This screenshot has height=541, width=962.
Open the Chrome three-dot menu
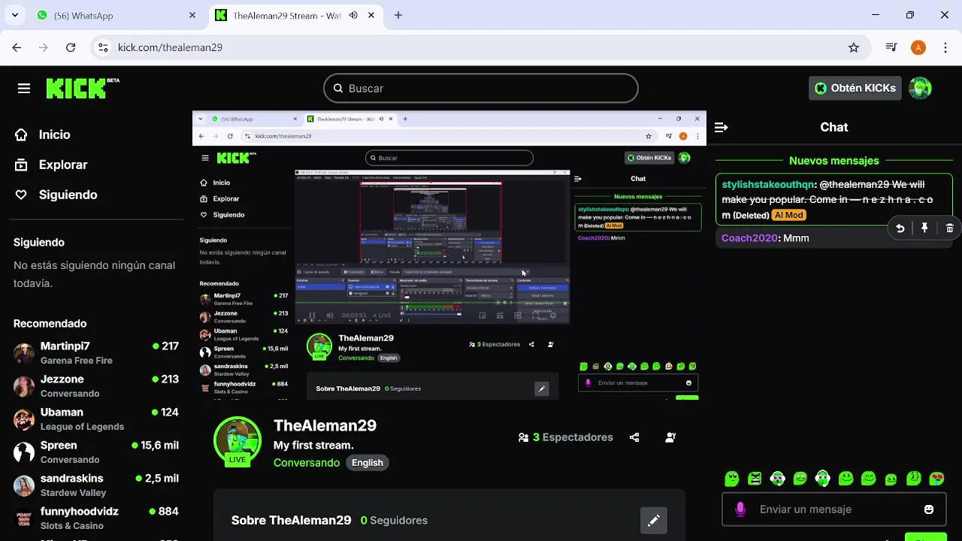point(944,47)
